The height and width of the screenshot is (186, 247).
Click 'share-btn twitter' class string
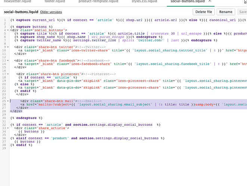click(56, 47)
